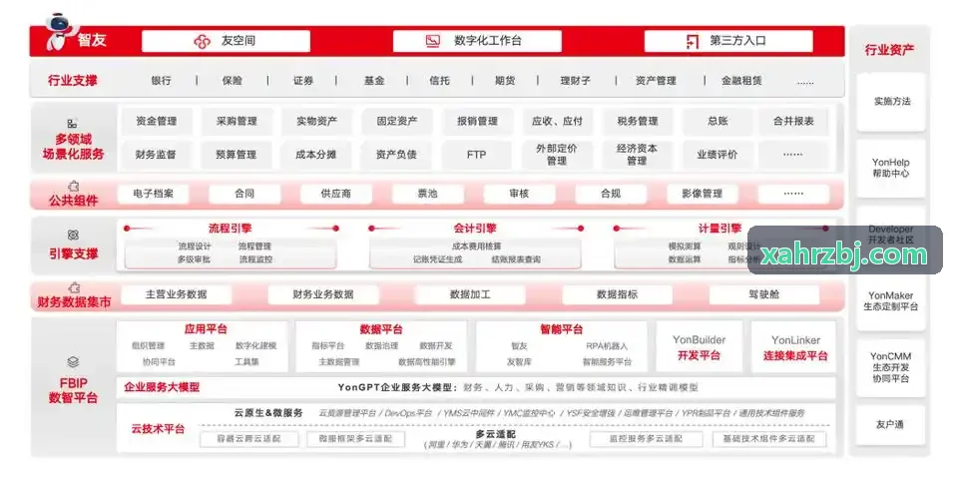Click the 实物资产 box
The image size is (959, 499).
pos(316,121)
